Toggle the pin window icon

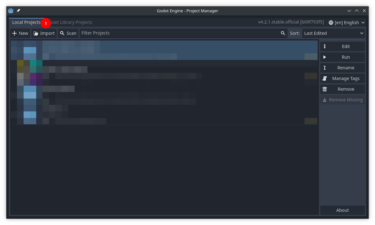pos(18,11)
